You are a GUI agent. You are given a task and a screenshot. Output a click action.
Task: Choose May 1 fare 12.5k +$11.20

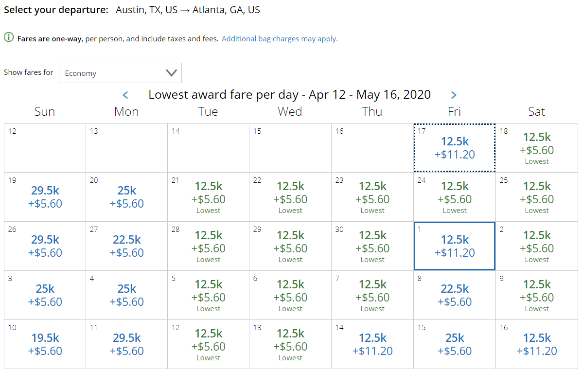(454, 246)
